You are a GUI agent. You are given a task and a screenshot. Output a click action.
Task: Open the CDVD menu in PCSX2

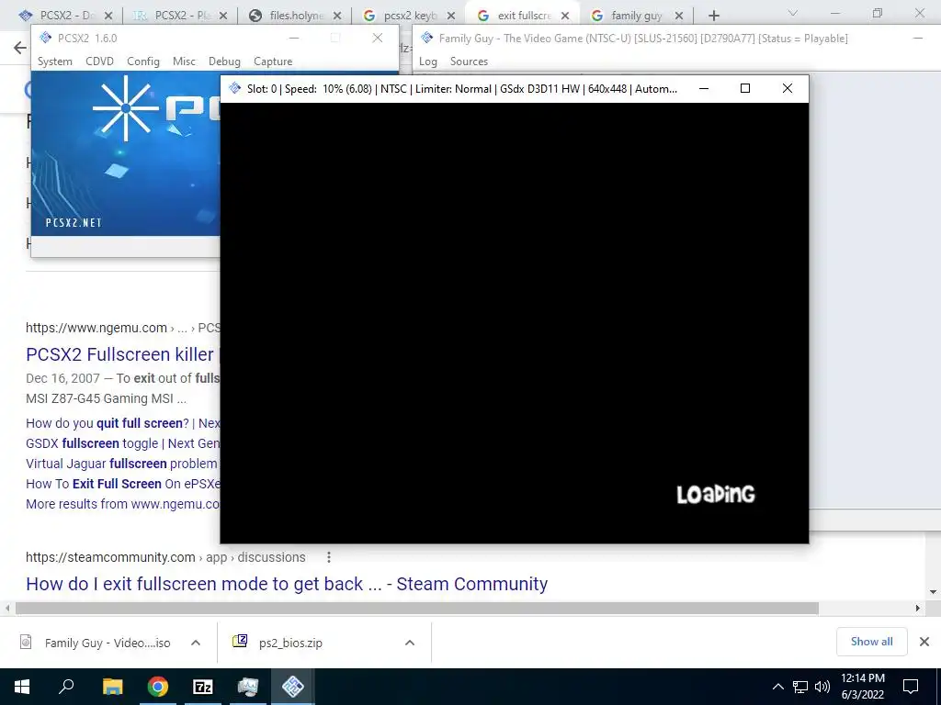[x=99, y=62]
